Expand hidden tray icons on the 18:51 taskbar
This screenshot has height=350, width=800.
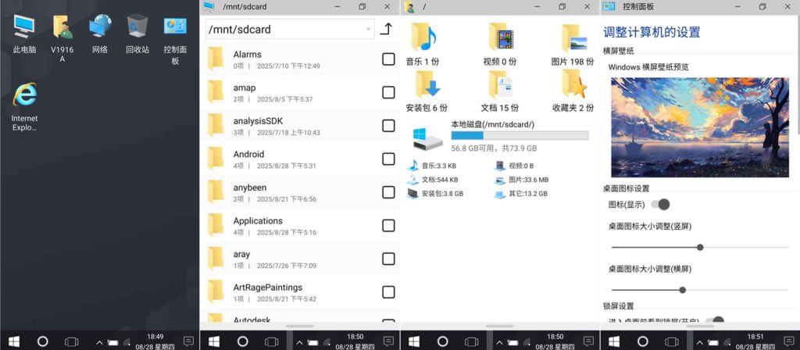(699, 342)
